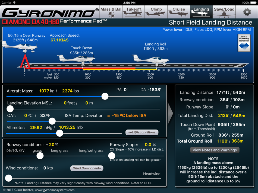Click View Notes and Warnings
The width and height of the screenshot is (258, 193).
click(215, 150)
